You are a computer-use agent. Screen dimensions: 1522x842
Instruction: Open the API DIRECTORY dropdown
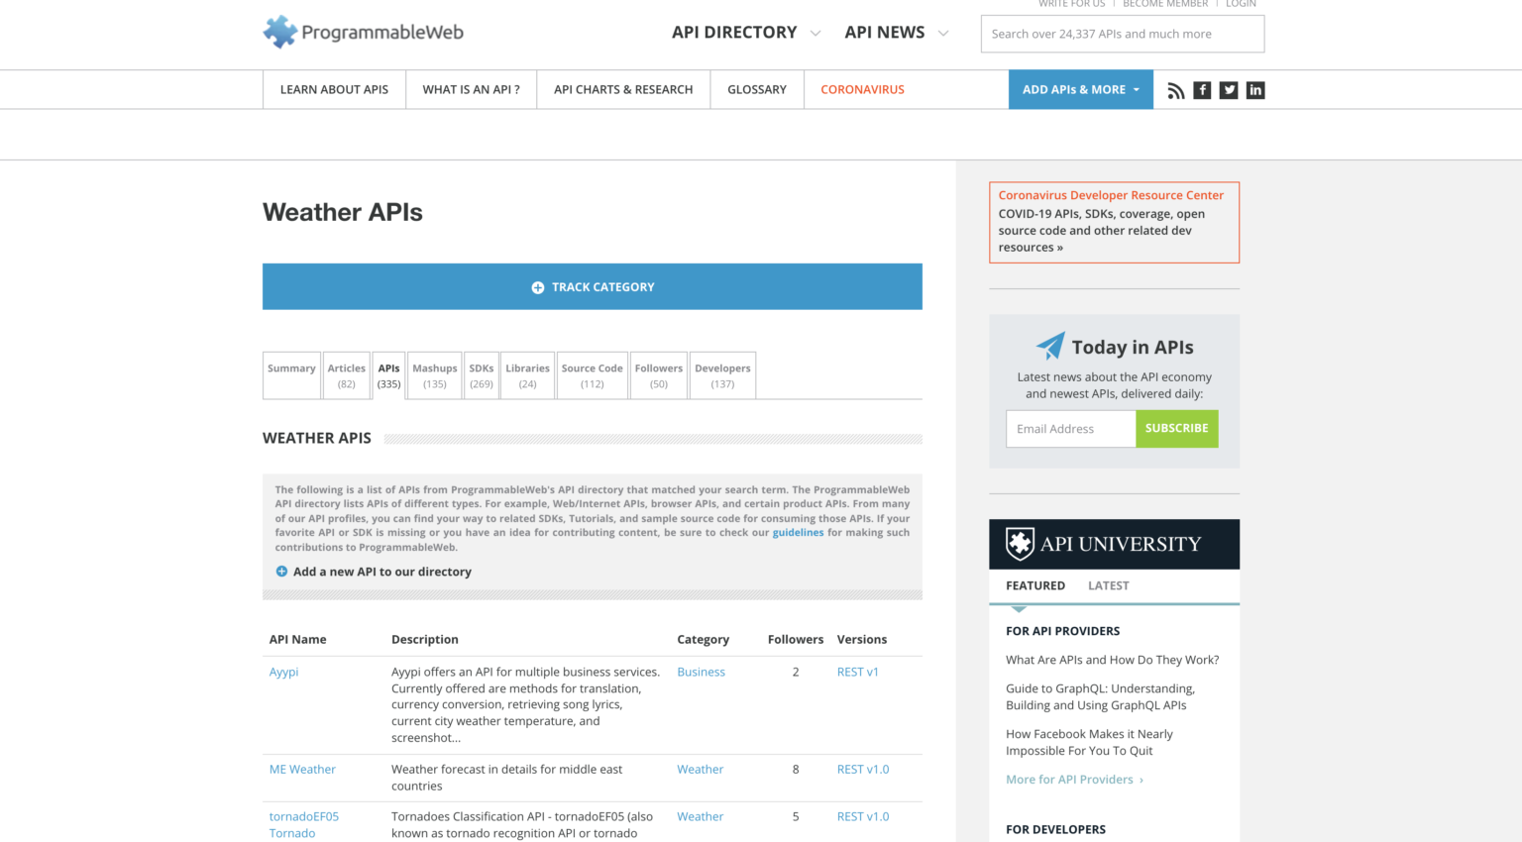(x=735, y=32)
